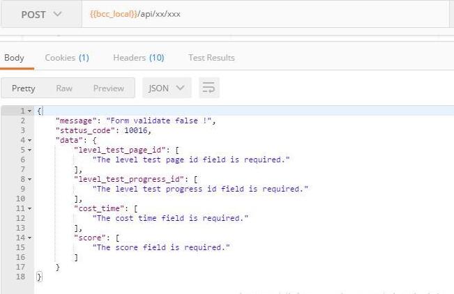Click the status_code value 10016
454x294 pixels.
point(137,130)
